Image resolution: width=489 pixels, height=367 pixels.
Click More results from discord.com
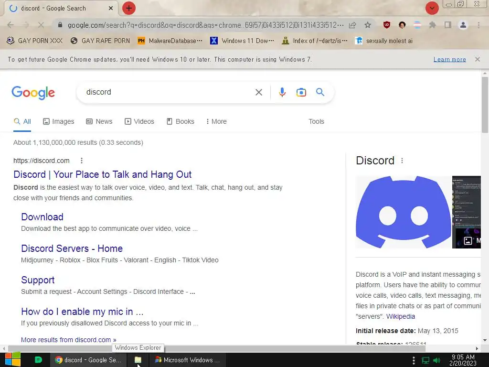pos(69,340)
